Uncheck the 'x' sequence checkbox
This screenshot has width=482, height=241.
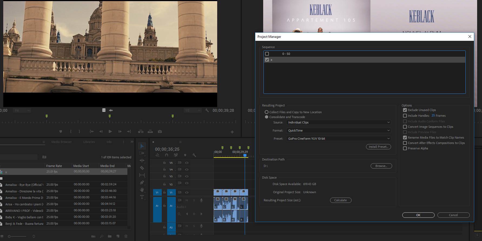(267, 60)
